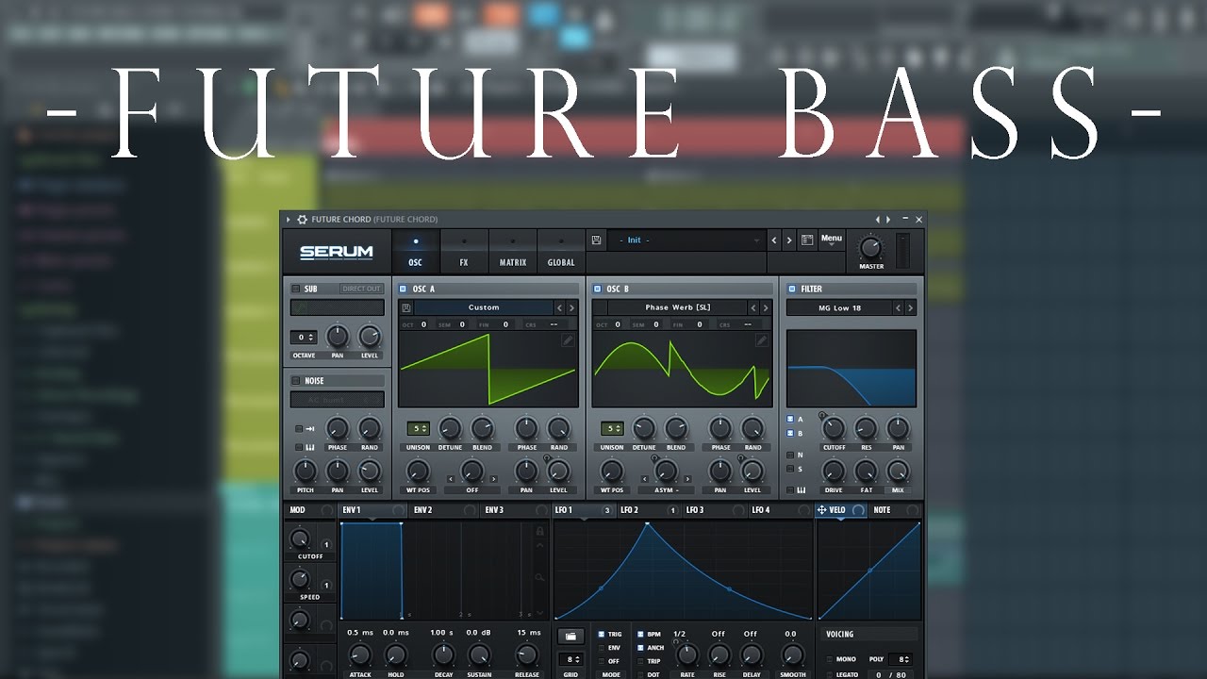The image size is (1207, 679).
Task: Enable filter routing for N
Action: pos(790,455)
